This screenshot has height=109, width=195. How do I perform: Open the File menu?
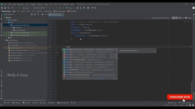point(5,4)
